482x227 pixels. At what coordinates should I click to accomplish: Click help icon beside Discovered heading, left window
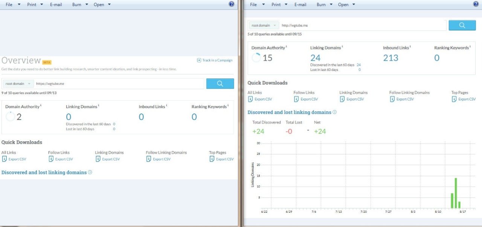pos(90,172)
